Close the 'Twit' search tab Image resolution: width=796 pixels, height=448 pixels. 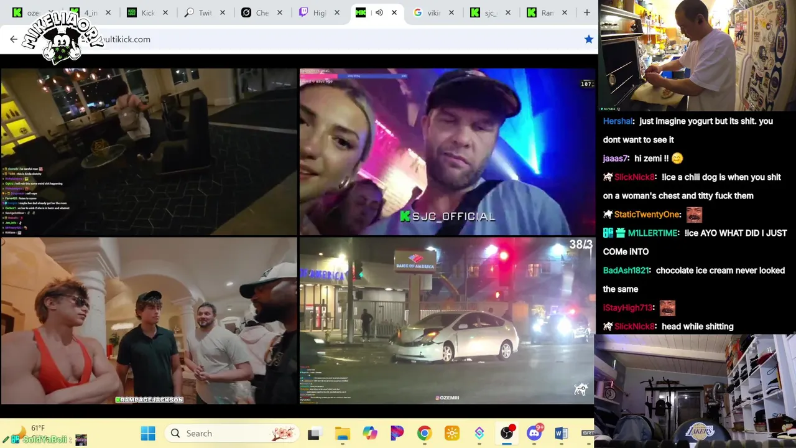tap(223, 12)
